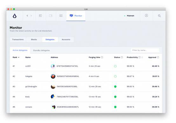Focus the Filter by name field

[145, 50]
